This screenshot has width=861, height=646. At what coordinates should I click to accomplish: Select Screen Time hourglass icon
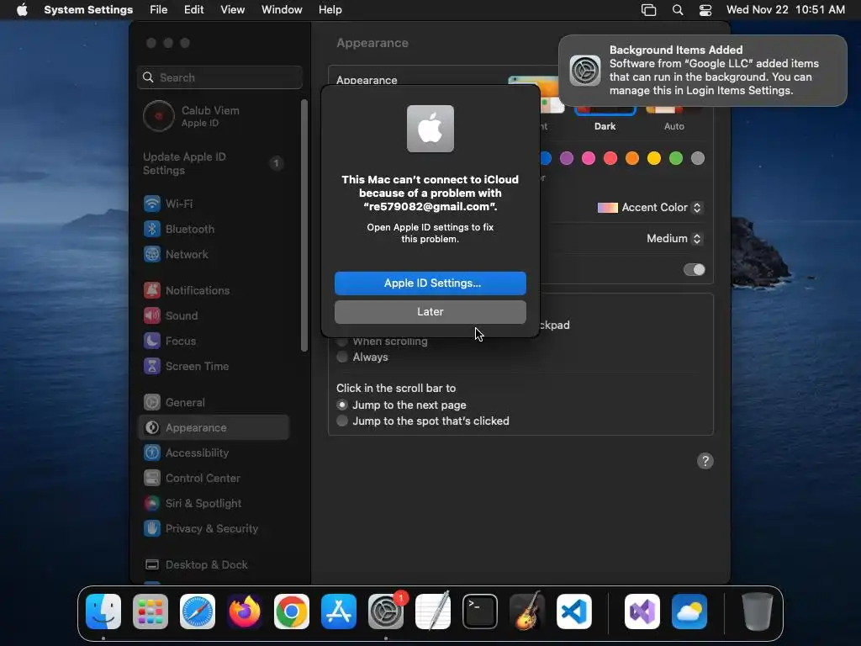tap(152, 366)
